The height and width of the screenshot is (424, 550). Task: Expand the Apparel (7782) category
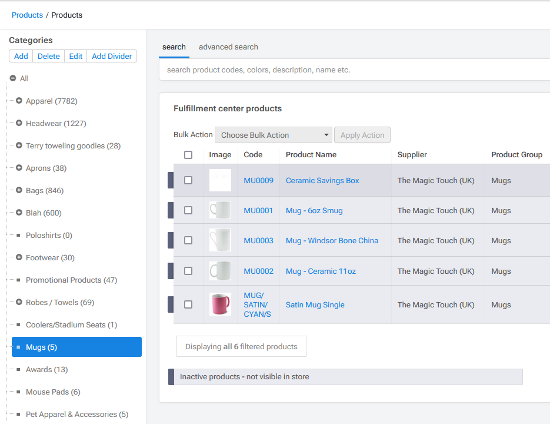coord(19,101)
